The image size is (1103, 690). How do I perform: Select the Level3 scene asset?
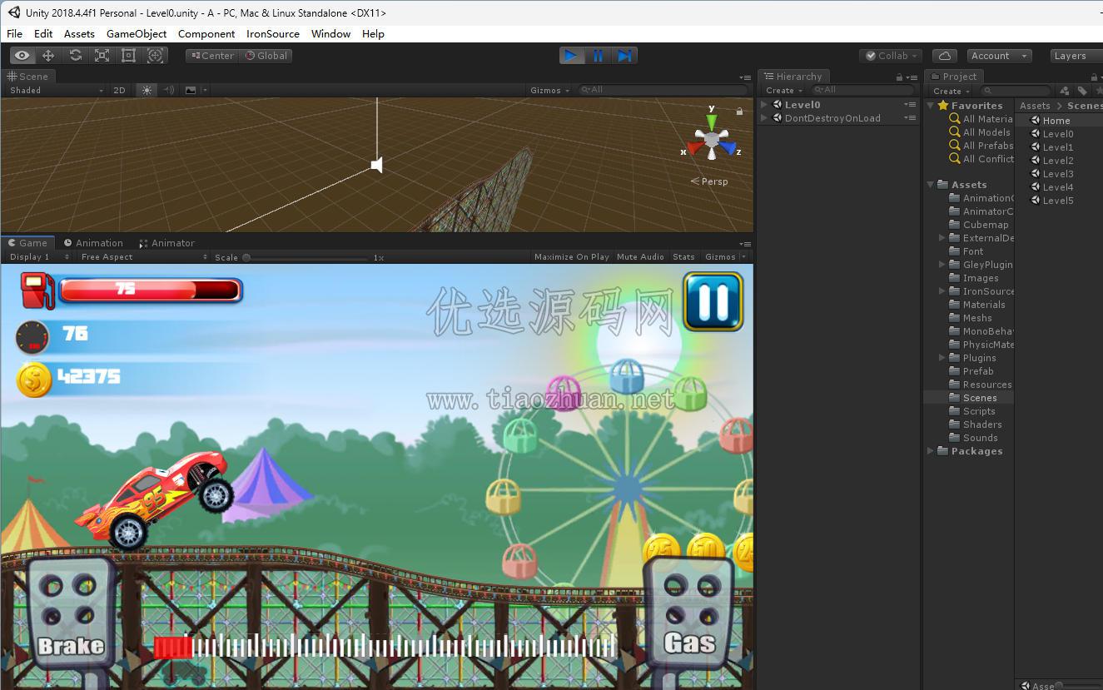1059,174
